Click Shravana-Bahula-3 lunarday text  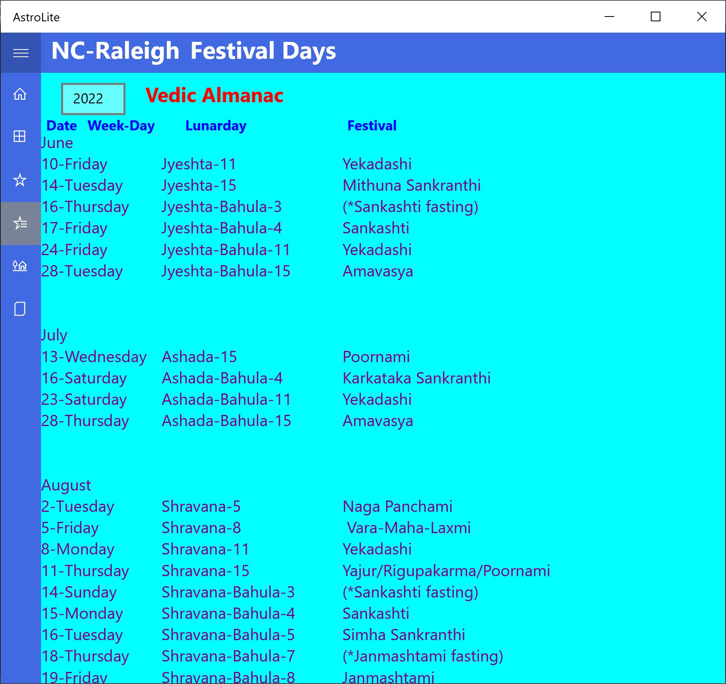(228, 592)
